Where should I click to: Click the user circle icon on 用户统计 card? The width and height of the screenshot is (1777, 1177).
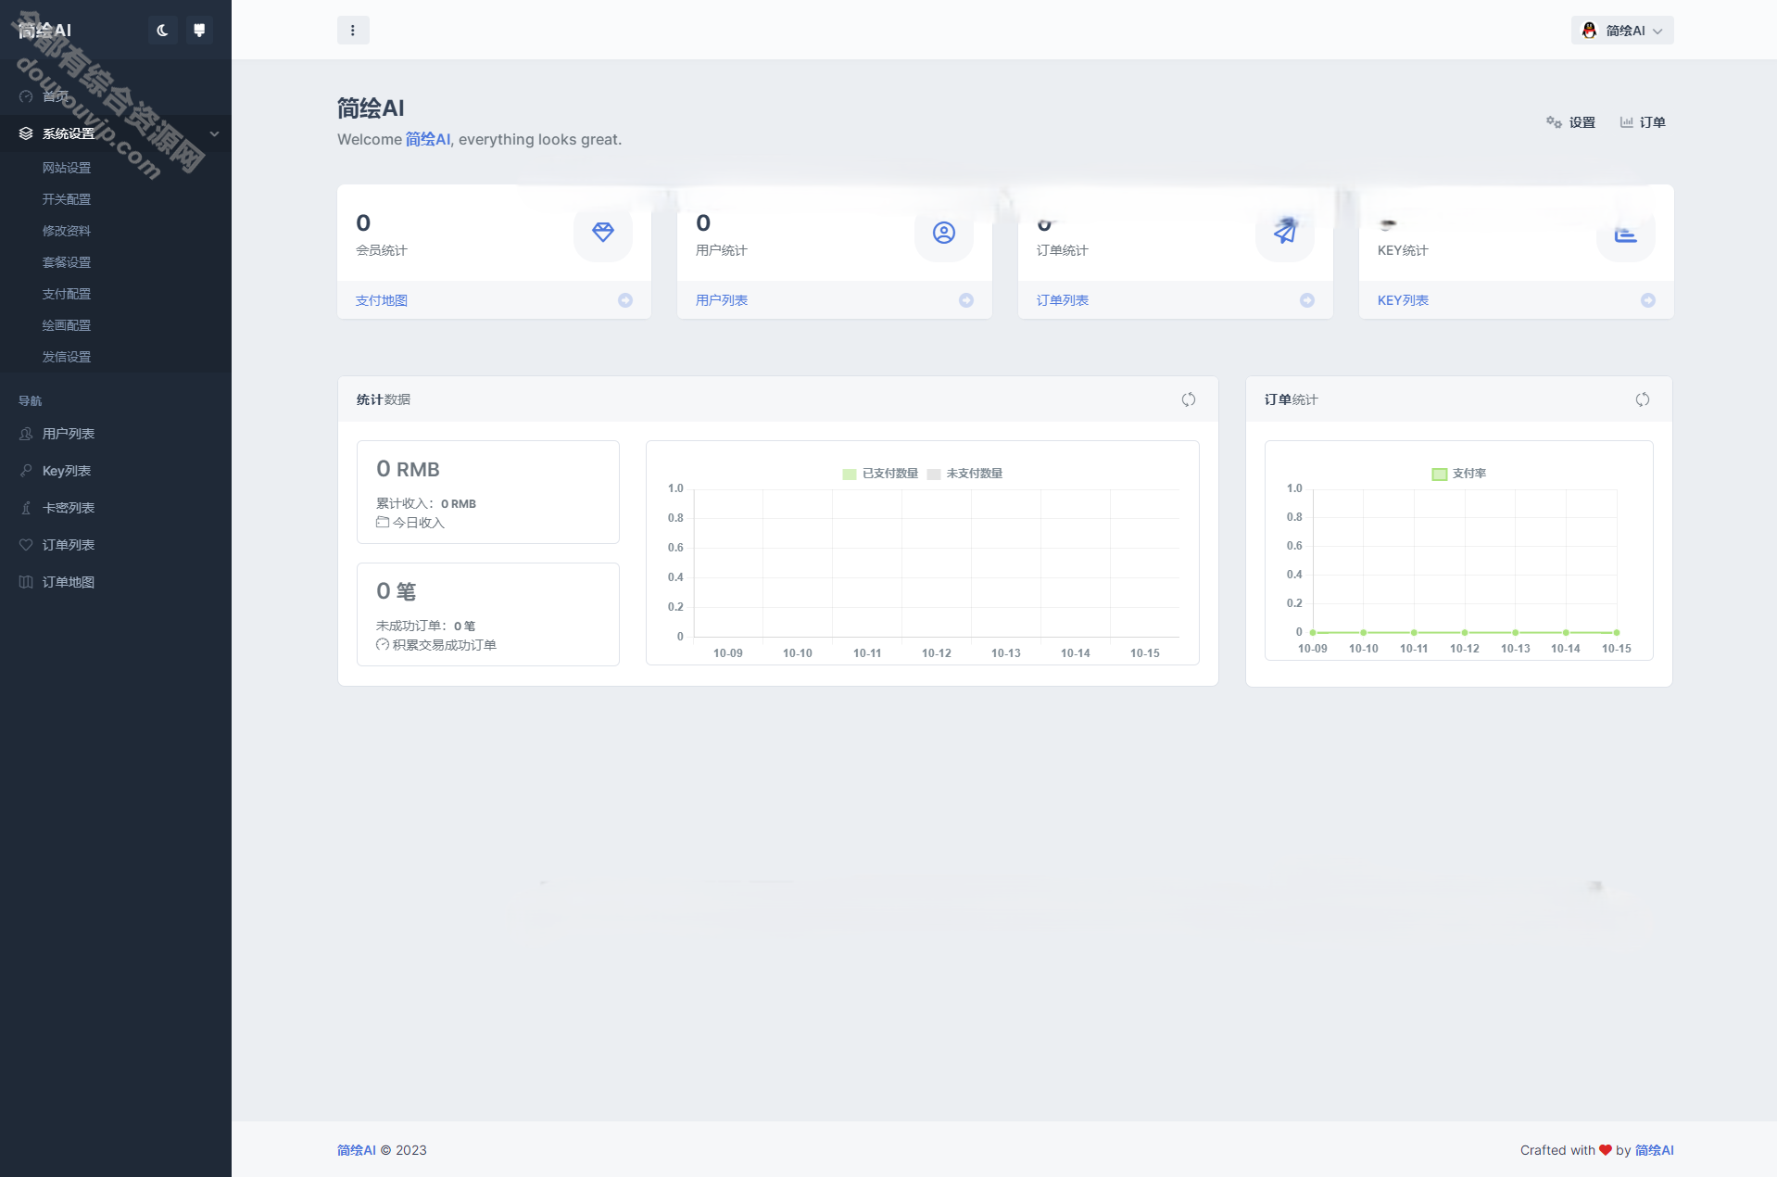944,233
